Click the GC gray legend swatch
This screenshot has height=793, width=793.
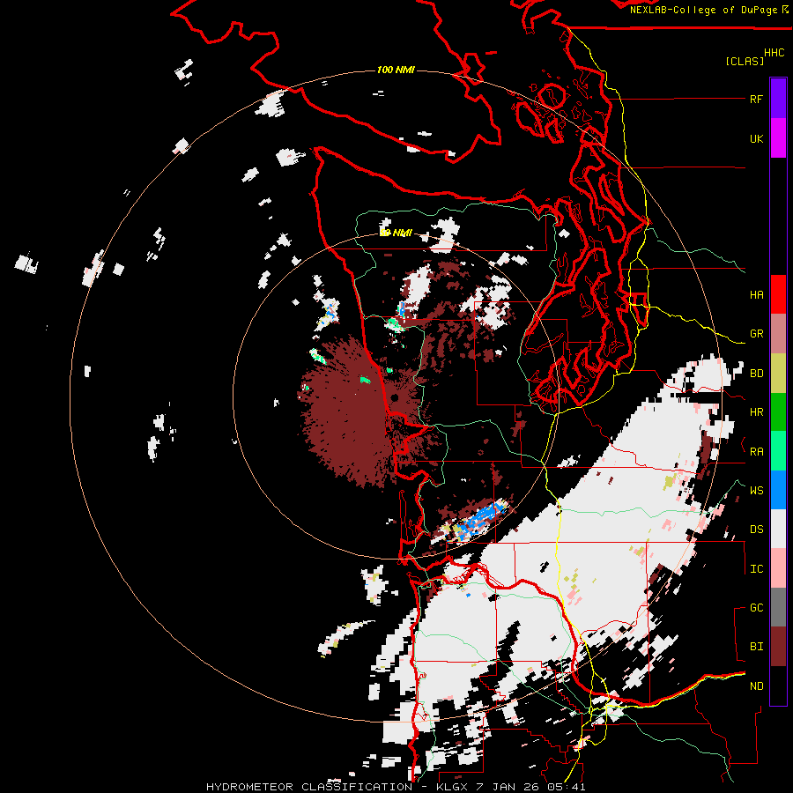pos(778,607)
